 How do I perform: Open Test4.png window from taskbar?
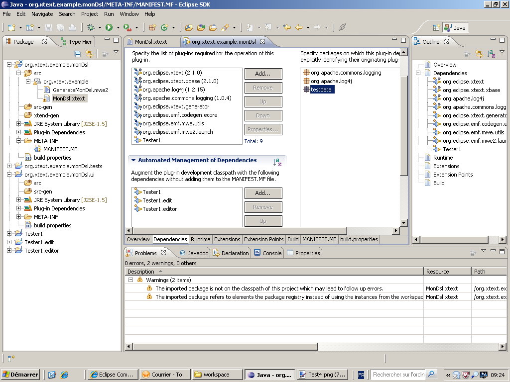322,375
